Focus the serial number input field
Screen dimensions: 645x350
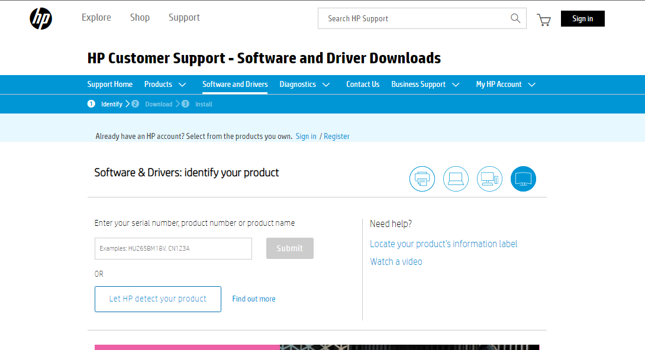(173, 248)
